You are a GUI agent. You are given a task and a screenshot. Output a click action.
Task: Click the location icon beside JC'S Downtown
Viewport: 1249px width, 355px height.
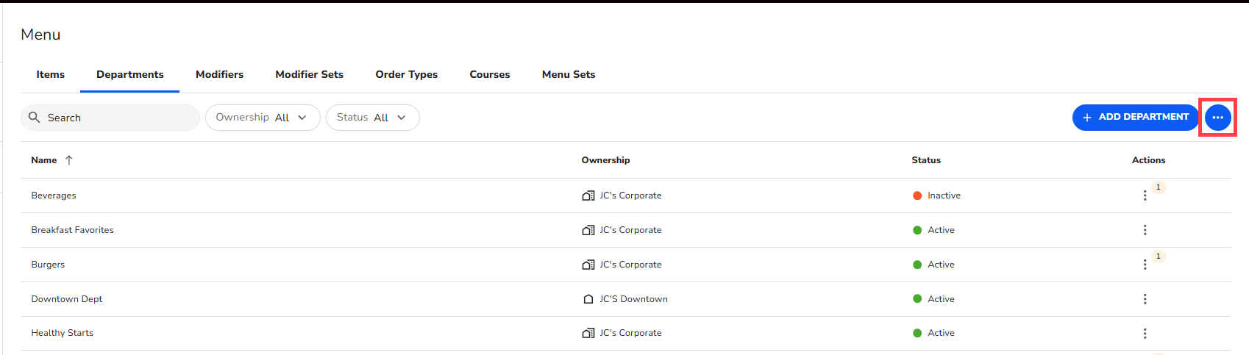[588, 299]
